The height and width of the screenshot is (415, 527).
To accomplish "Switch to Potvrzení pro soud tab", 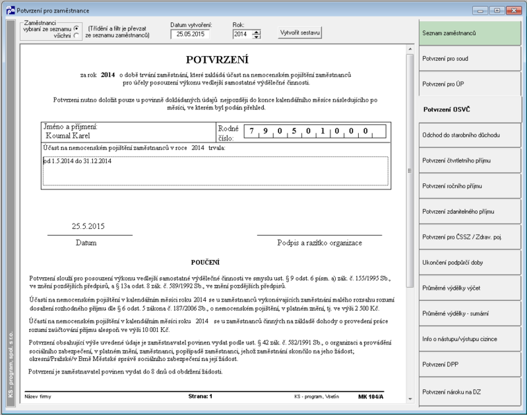I will 470,58.
